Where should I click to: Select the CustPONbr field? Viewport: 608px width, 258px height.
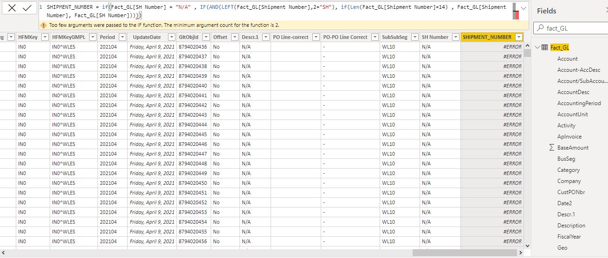pos(571,192)
